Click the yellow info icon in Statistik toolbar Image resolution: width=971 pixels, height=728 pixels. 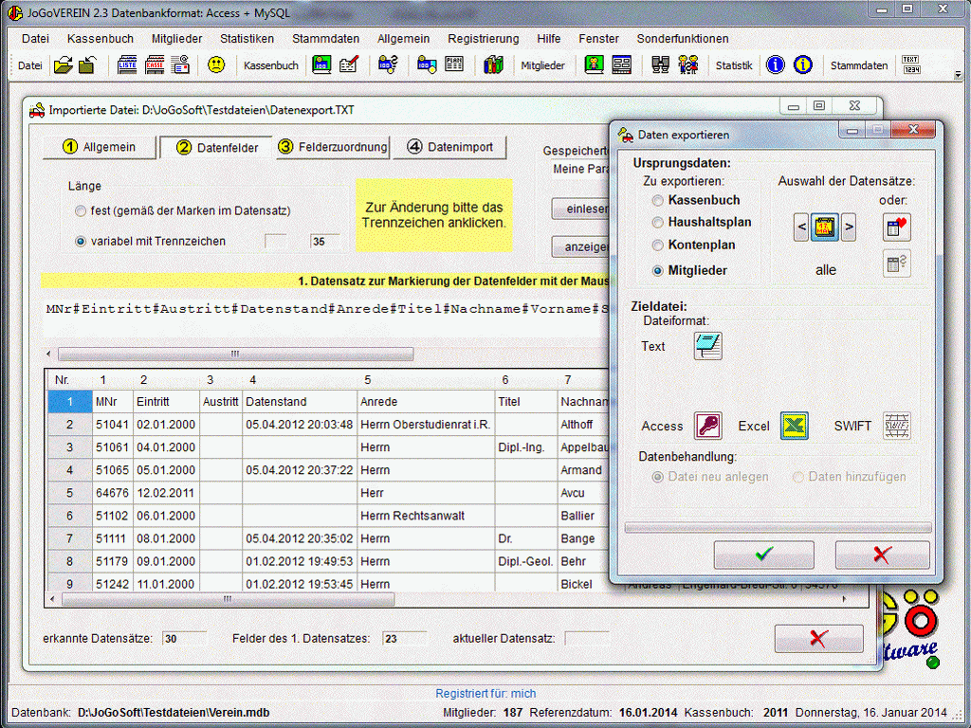pos(803,65)
